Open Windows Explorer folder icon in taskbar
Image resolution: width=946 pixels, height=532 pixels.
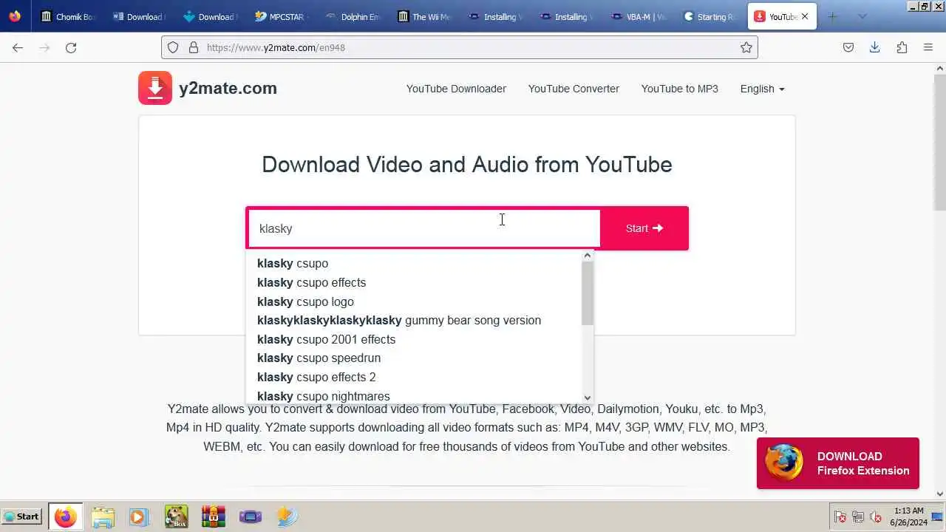click(103, 516)
